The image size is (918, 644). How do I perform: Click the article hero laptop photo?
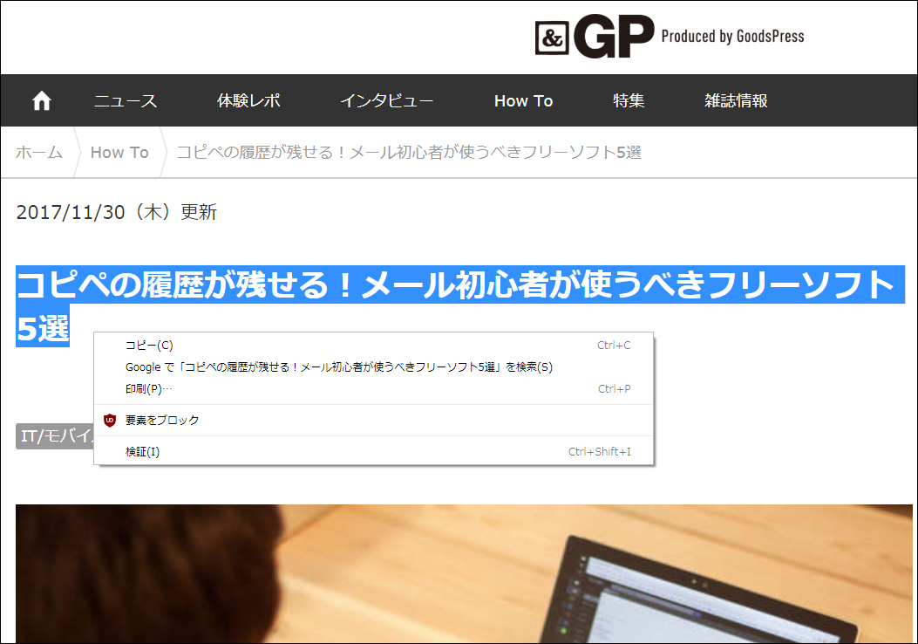point(464,573)
